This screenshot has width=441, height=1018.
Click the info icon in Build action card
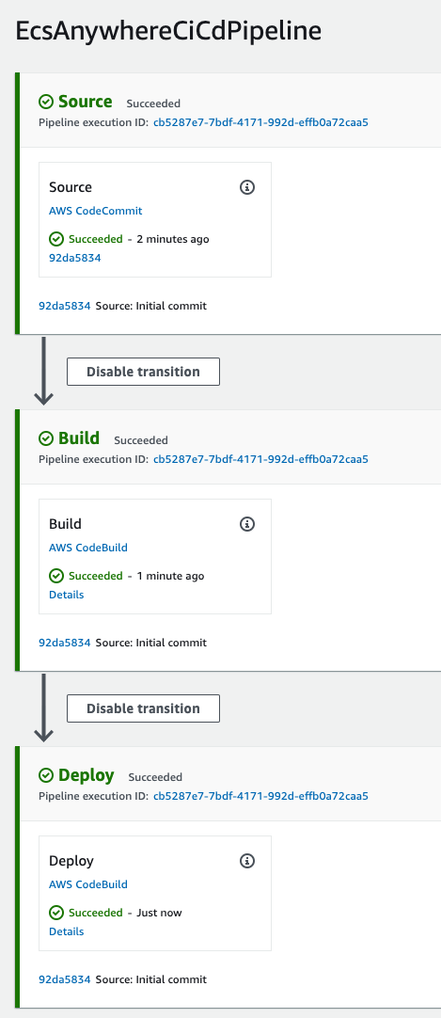pyautogui.click(x=247, y=524)
